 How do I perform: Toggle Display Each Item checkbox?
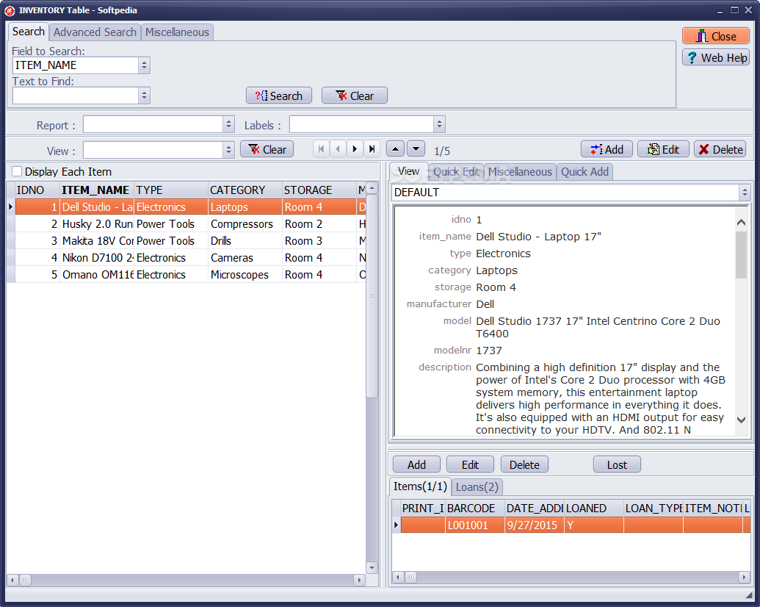tap(17, 171)
